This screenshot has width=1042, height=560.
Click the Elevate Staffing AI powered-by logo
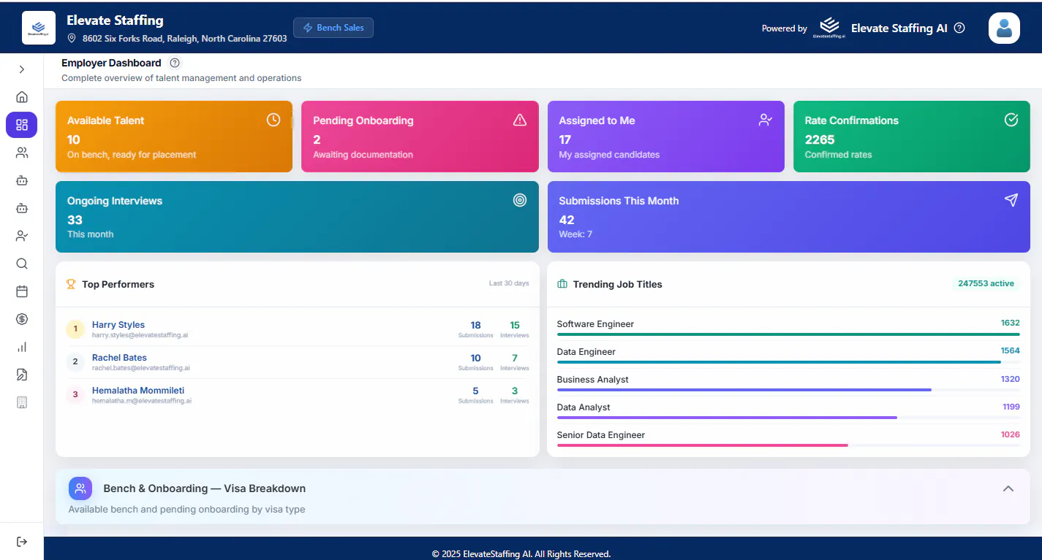point(829,27)
